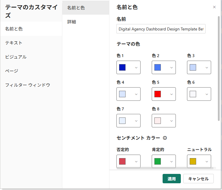Close the theme customization dialog
Viewport: 222px width, 190px height.
click(x=214, y=7)
